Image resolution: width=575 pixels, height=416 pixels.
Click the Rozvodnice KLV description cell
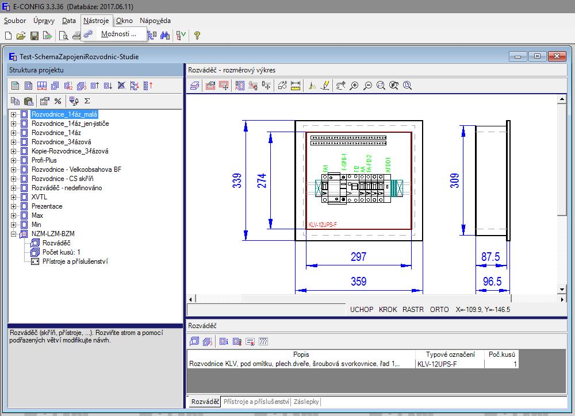point(301,364)
